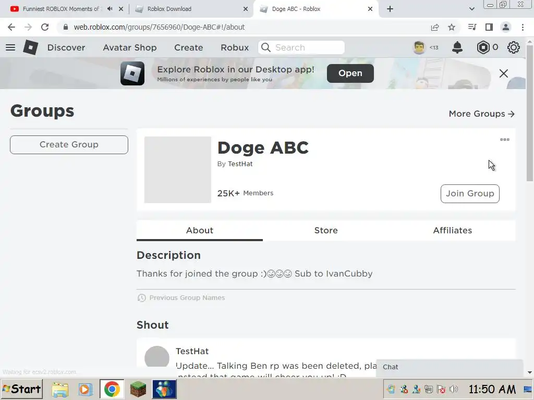This screenshot has height=400, width=534.
Task: Click the share page icon in address bar
Action: click(x=435, y=27)
